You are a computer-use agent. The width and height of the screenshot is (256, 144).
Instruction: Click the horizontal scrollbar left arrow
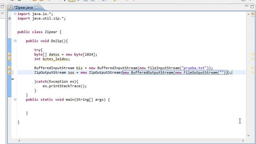point(19,140)
